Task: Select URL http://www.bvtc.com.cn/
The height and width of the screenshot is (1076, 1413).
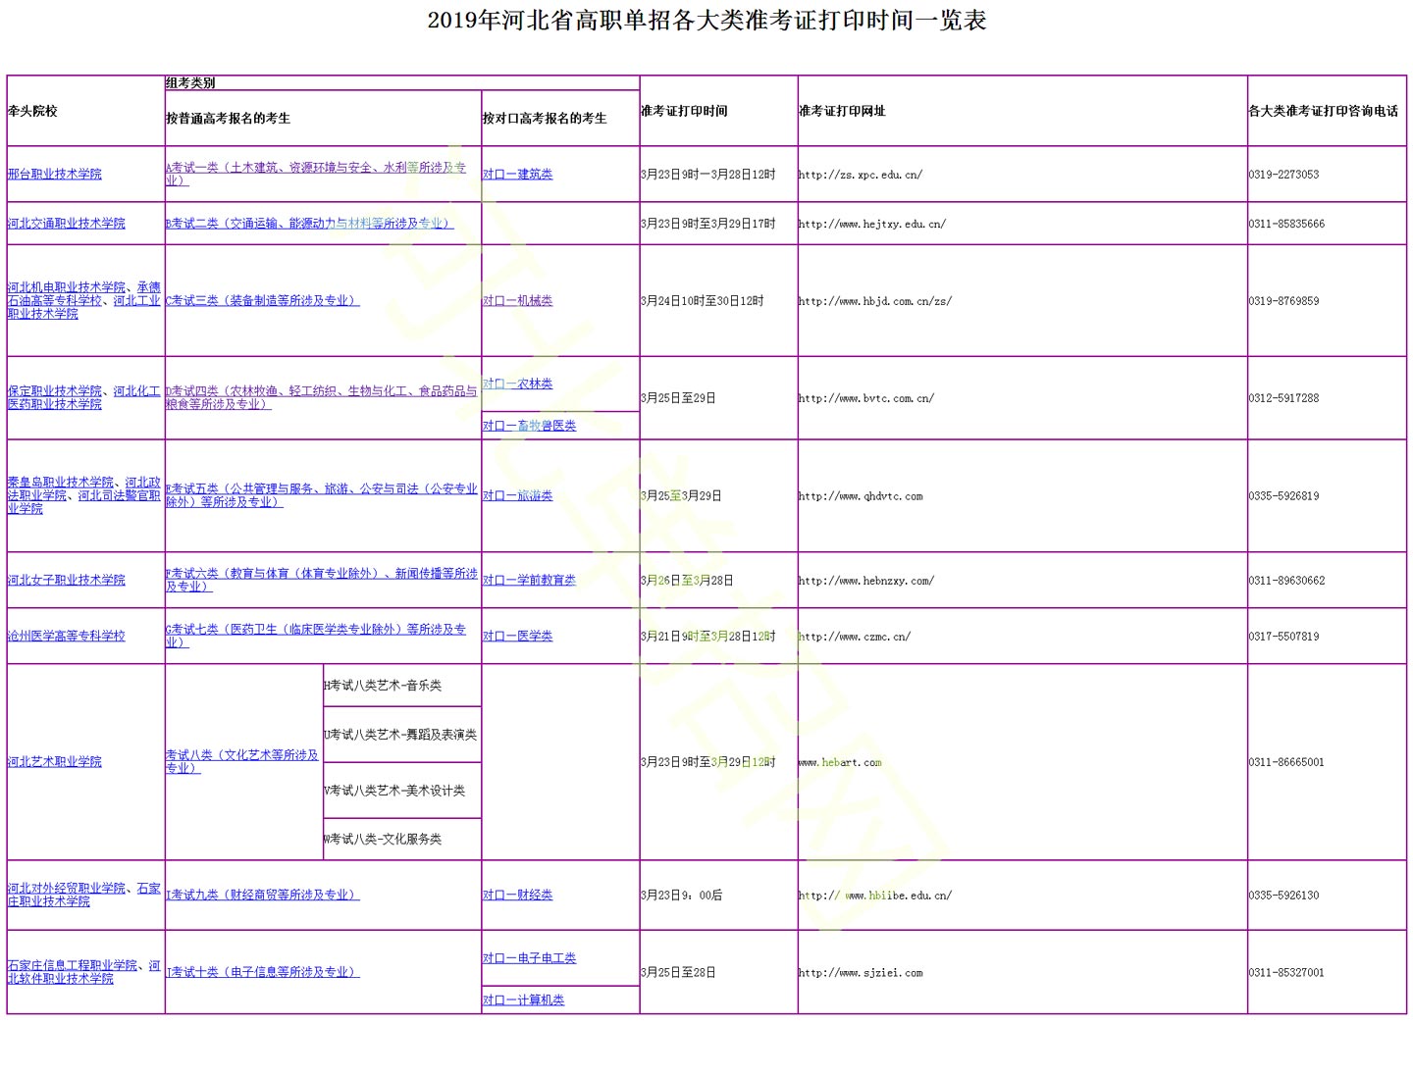Action: (866, 398)
